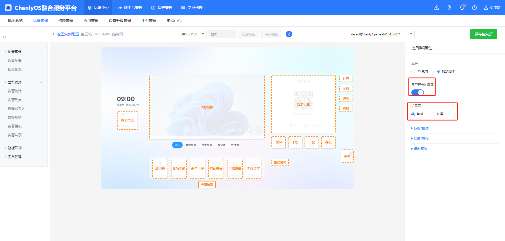
Task: Open the help question mark icon
Action: coord(474,8)
